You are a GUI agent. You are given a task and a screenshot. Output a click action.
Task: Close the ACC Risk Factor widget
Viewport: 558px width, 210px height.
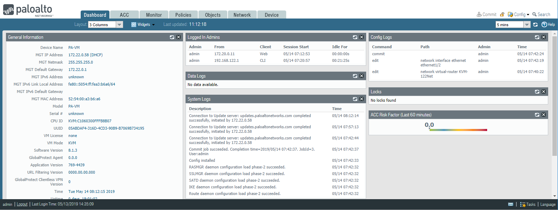(544, 115)
